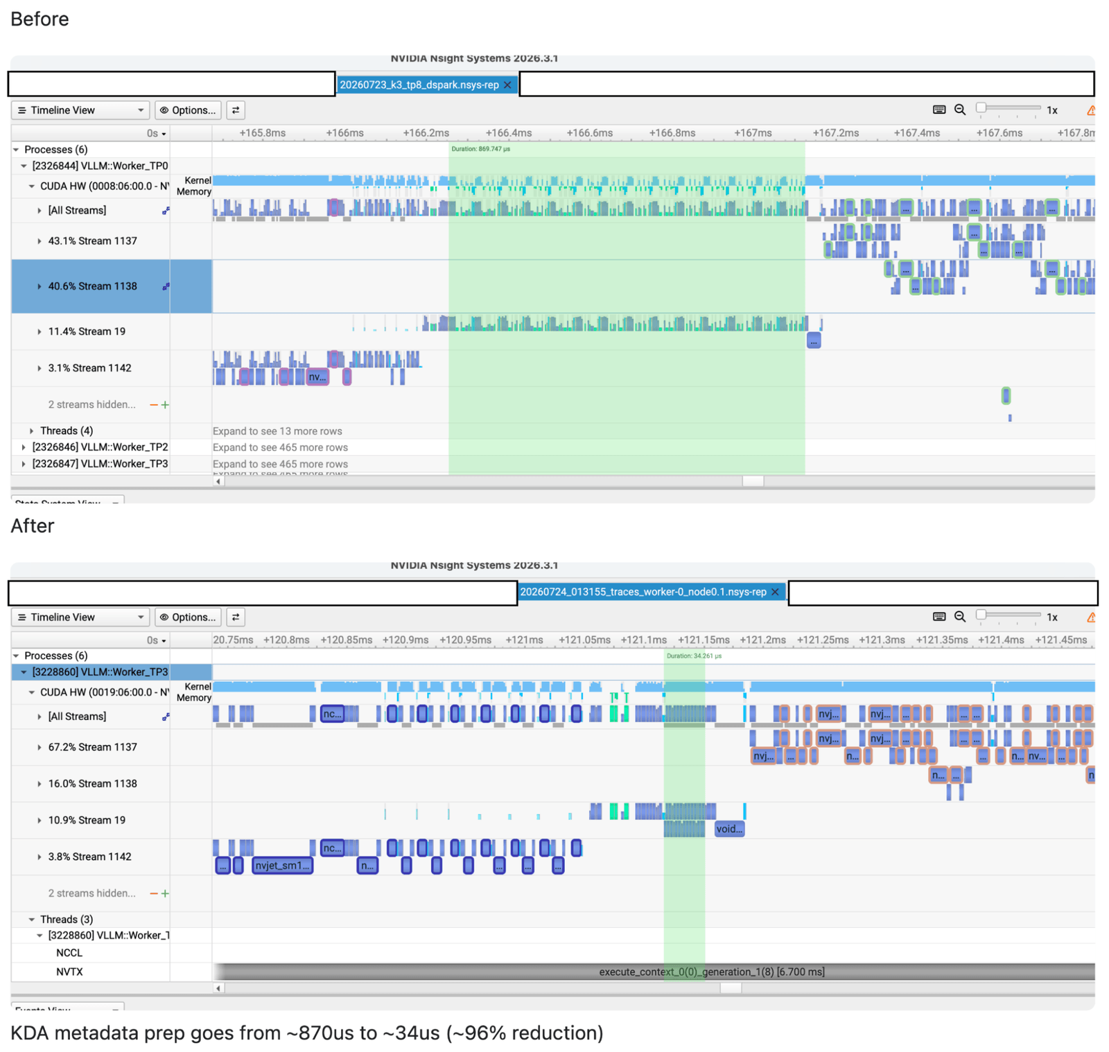Collapse [3228860] VLLM::Worker_TP3 in After window
The image size is (1109, 1052).
point(24,672)
